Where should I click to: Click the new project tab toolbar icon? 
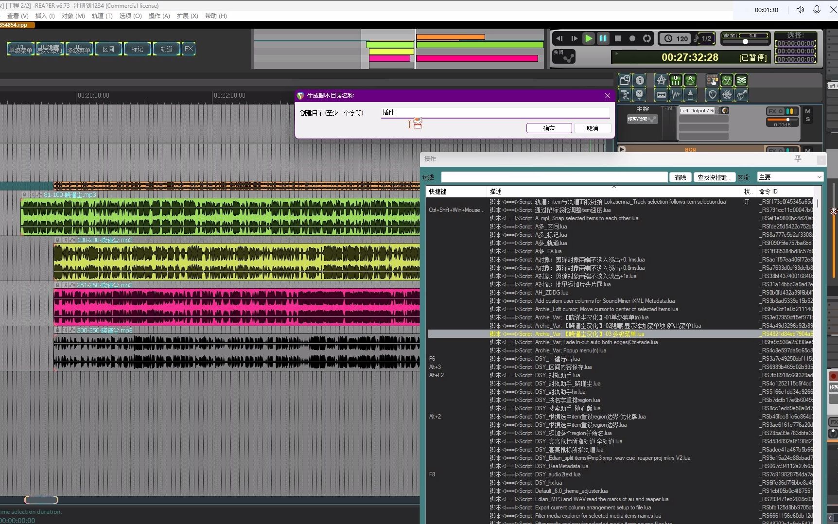[x=625, y=80]
